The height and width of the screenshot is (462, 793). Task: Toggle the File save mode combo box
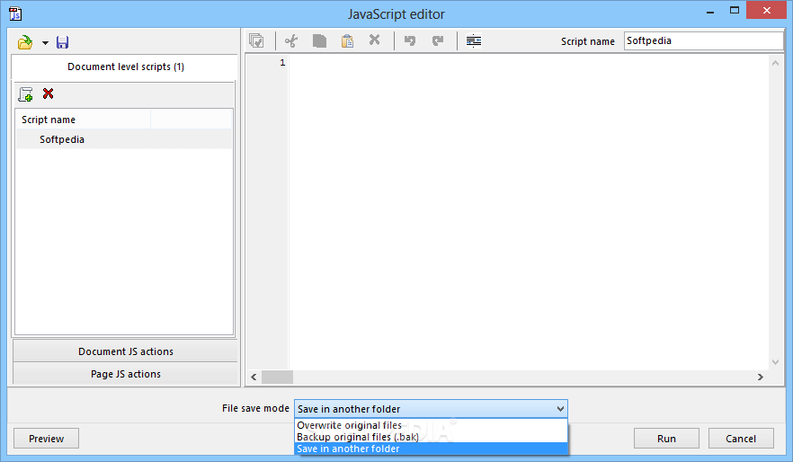click(x=431, y=409)
